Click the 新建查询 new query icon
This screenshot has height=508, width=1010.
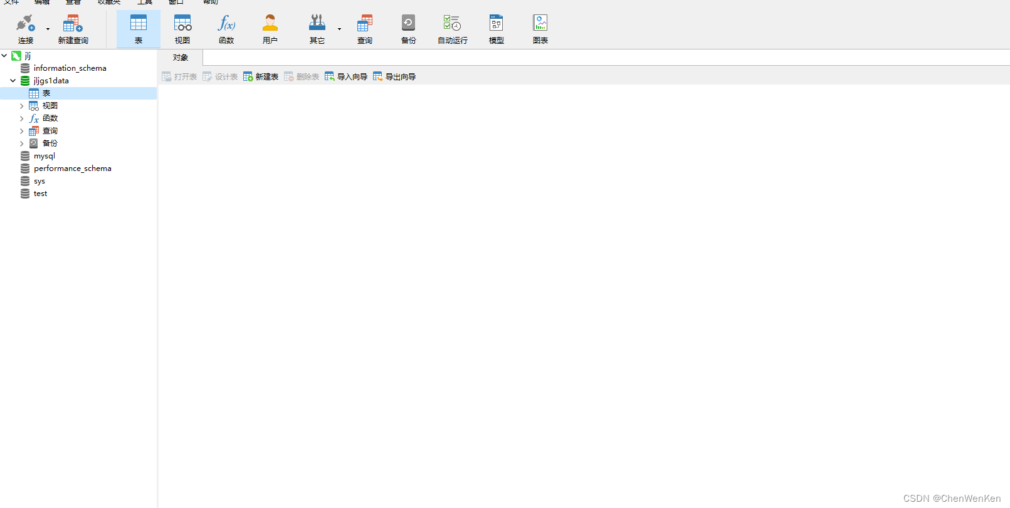pos(73,24)
